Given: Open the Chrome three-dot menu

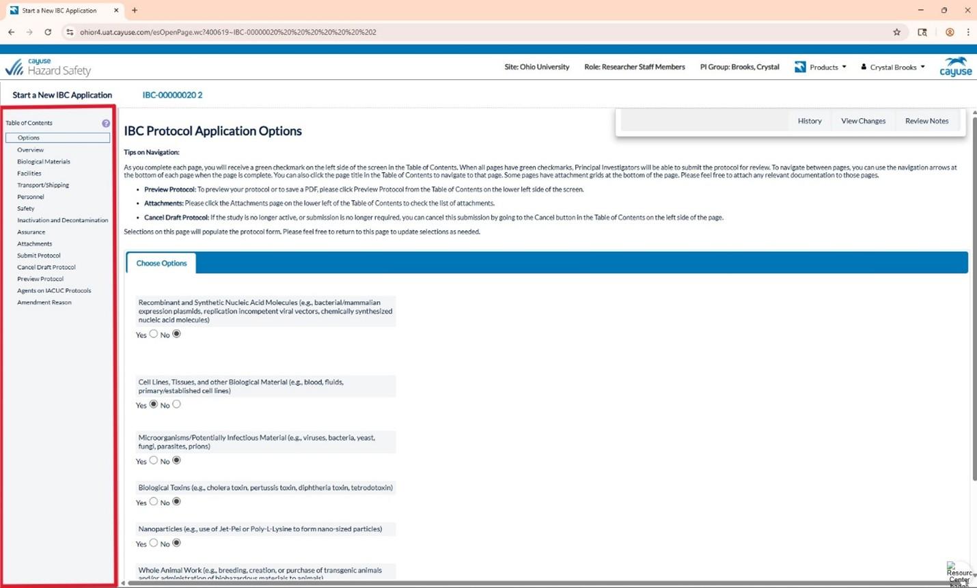Looking at the screenshot, I should [x=968, y=32].
